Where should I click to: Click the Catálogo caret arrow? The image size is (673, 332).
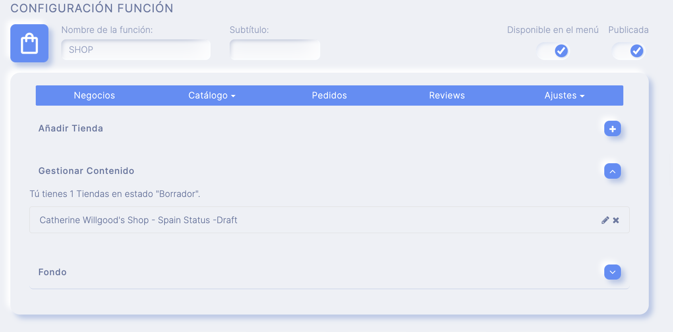click(233, 96)
